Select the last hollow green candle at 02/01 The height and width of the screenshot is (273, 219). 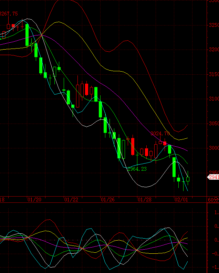click(188, 179)
